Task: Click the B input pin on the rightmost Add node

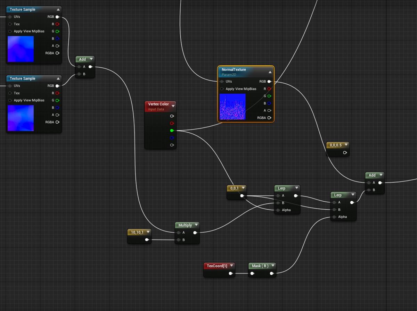Action: [368, 190]
